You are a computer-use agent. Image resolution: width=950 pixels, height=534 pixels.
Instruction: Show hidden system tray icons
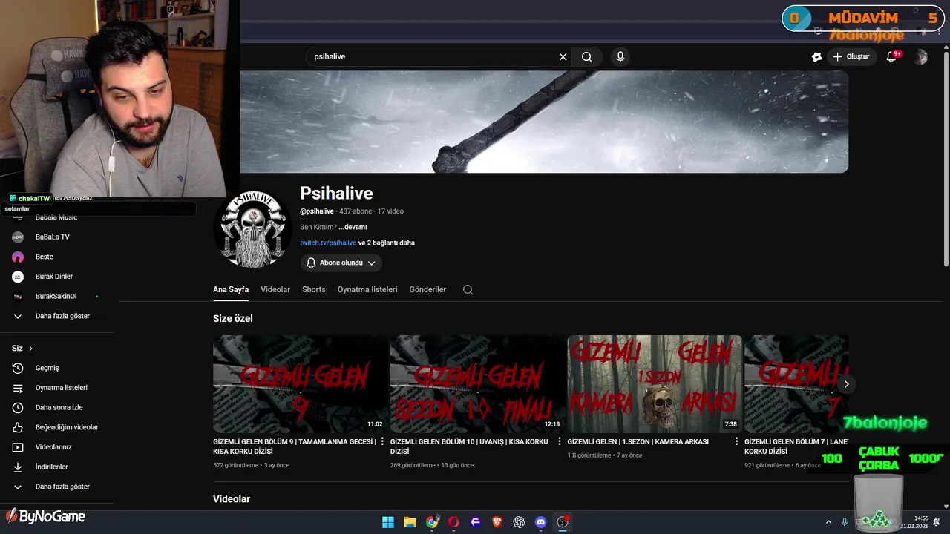[828, 522]
